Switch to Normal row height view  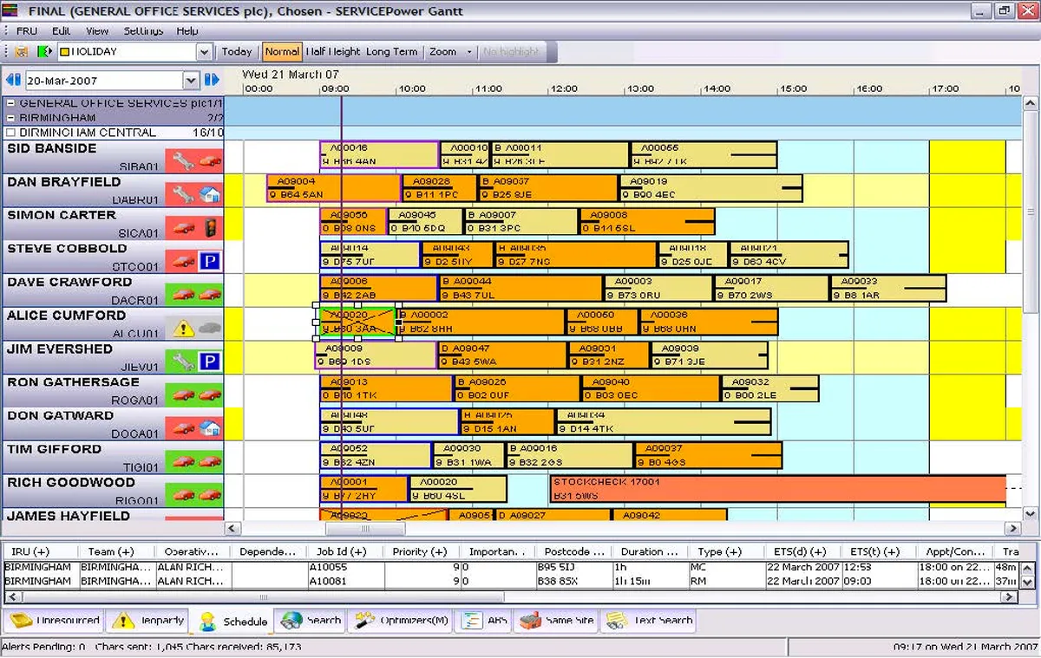(282, 52)
